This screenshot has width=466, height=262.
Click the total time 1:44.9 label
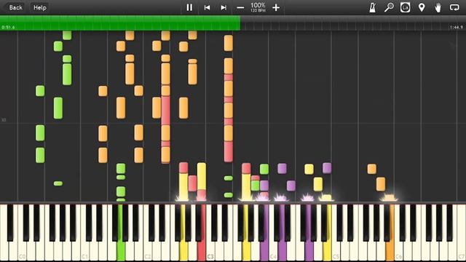tap(457, 28)
